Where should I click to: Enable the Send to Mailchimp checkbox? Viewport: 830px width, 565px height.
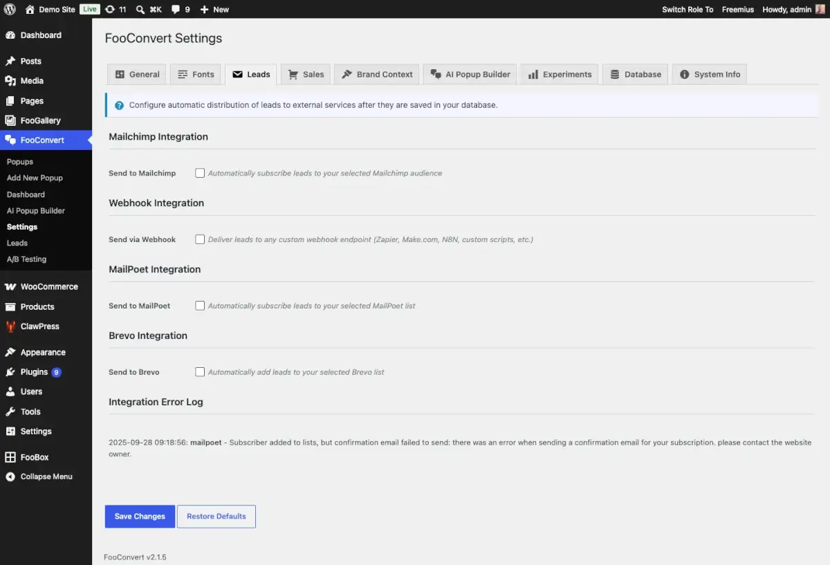200,173
